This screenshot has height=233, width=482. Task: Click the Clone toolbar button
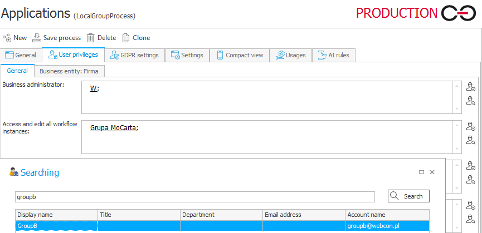[136, 38]
